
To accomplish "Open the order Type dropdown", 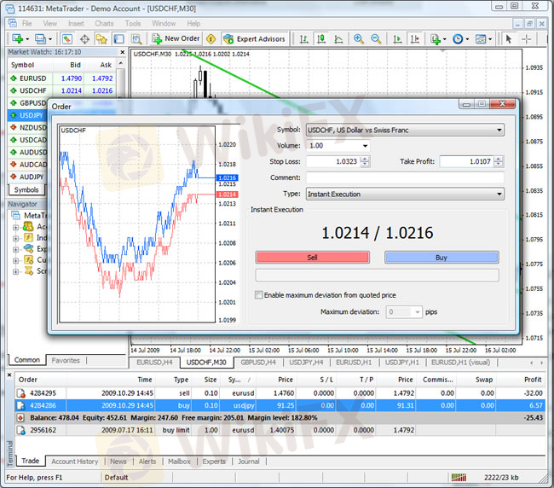I will [498, 195].
